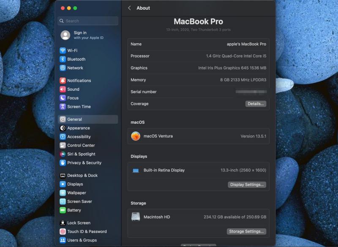This screenshot has width=338, height=247.
Task: Click the Touch ID fingerprint icon
Action: coord(63,231)
